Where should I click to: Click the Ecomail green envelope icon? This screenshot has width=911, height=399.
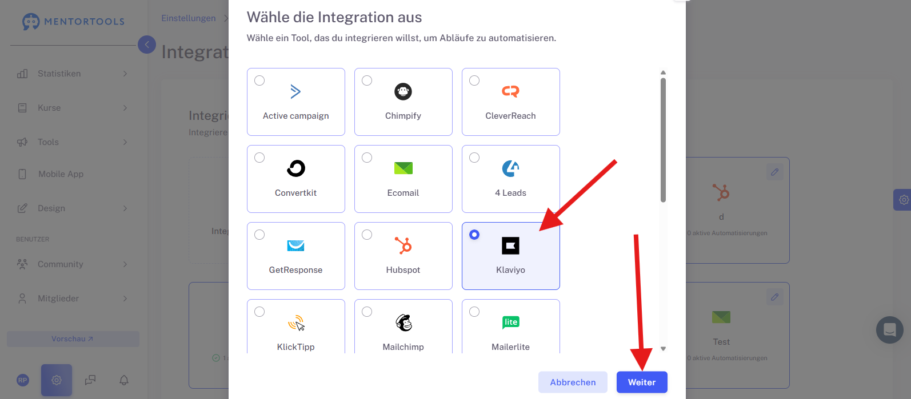403,168
